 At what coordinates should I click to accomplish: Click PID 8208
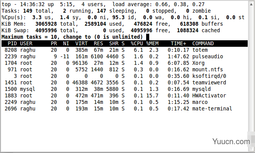11,50
